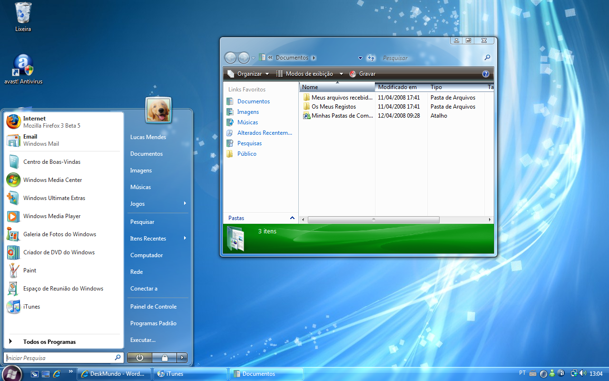Open Paint from the Start menu
Image resolution: width=609 pixels, height=381 pixels.
click(x=63, y=271)
